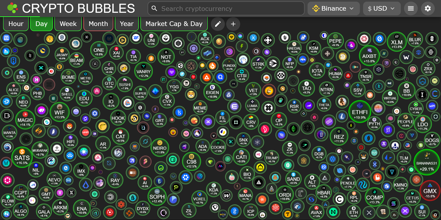Select the IO bubble

click(x=111, y=101)
